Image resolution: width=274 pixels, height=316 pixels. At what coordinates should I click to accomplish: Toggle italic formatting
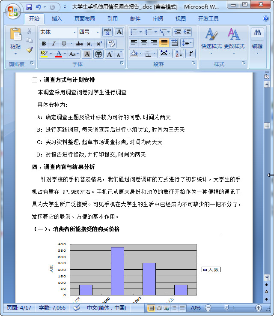coord(54,44)
